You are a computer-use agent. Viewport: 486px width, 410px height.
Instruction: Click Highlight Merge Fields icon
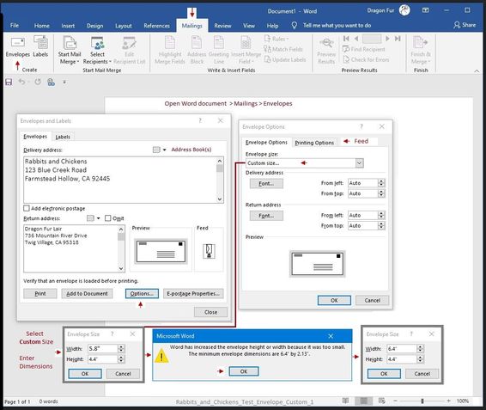tap(170, 50)
